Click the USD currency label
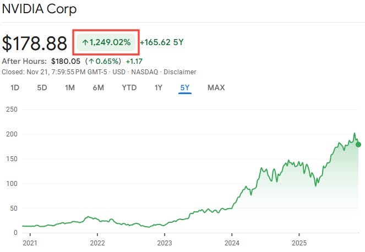The height and width of the screenshot is (252, 365). pyautogui.click(x=119, y=72)
